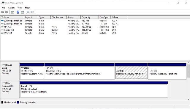Select the 1.17 GB Recovery Partition block
The height and width of the screenshot is (109, 190).
click(x=167, y=71)
